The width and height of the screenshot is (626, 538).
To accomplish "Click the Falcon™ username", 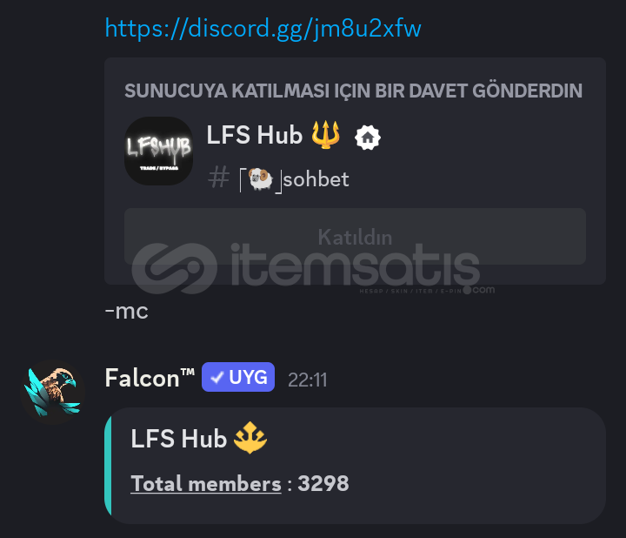I will 150,378.
